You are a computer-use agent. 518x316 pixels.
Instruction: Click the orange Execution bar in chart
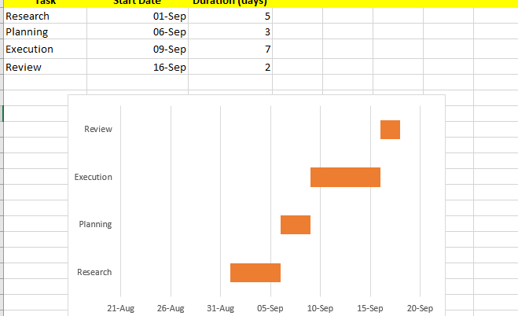[x=345, y=177]
